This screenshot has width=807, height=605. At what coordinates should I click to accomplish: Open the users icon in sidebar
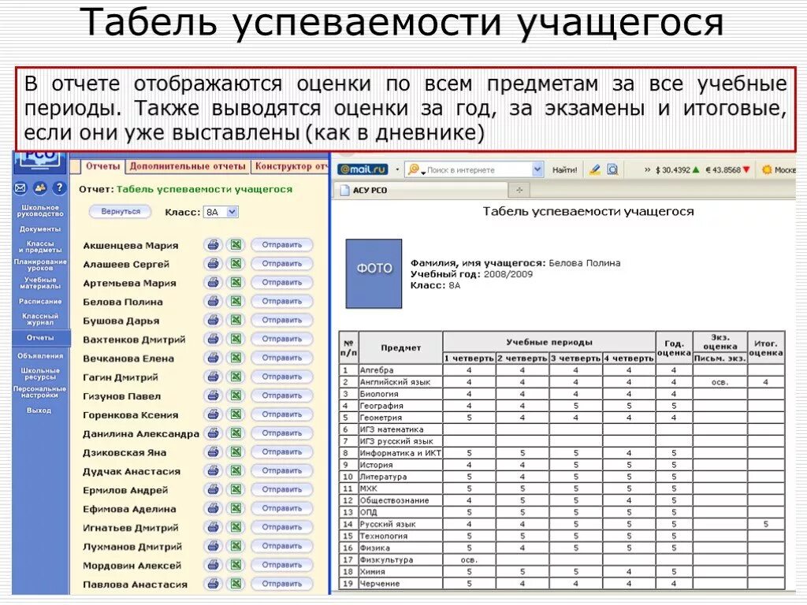39,188
